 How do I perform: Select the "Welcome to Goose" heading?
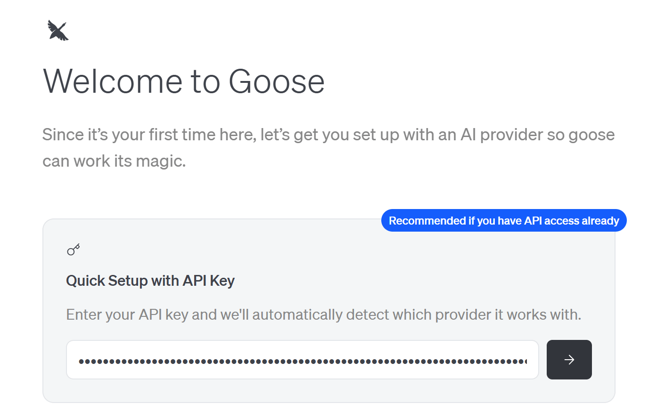(184, 81)
